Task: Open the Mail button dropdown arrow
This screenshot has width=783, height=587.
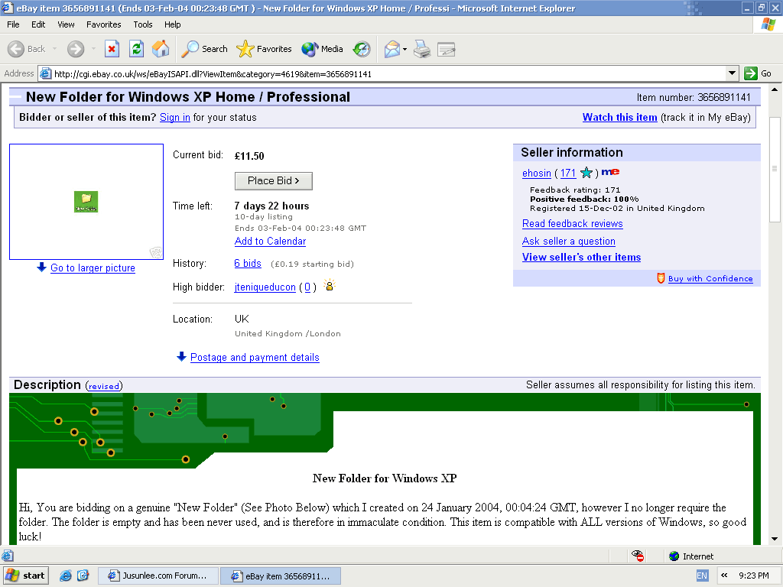Action: [404, 49]
